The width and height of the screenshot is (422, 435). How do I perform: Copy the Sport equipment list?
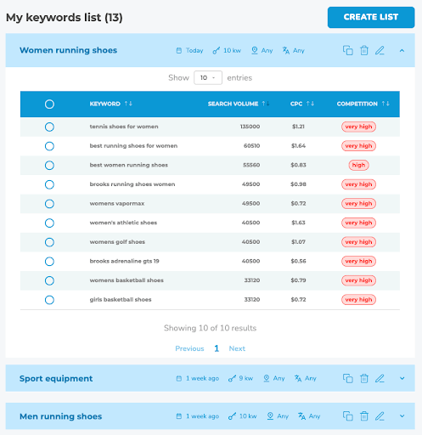(x=348, y=378)
